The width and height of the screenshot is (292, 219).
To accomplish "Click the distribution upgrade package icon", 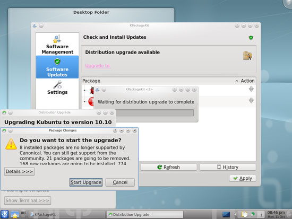I will click(x=247, y=56).
